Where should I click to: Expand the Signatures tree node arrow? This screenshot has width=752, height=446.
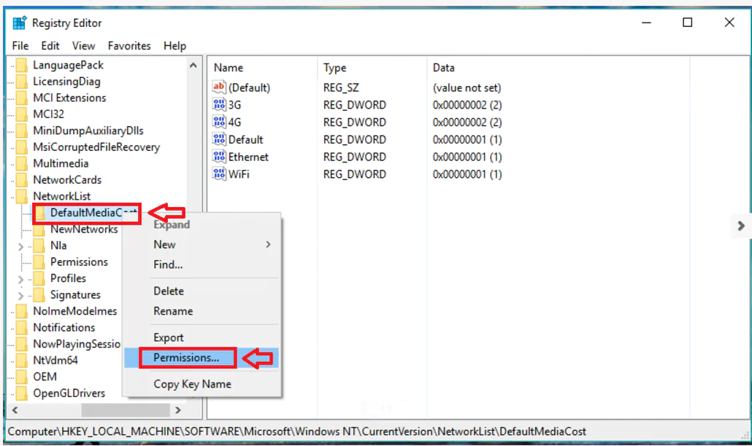[20, 295]
